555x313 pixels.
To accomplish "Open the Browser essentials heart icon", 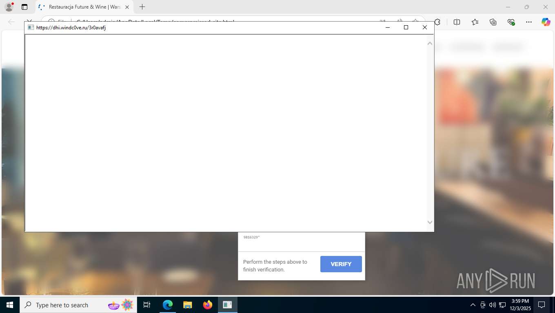I will click(x=511, y=22).
